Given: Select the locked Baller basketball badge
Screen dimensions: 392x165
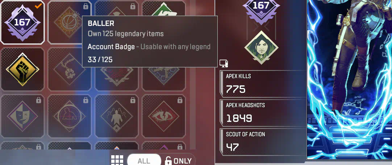Looking at the screenshot, I should tap(69, 22).
